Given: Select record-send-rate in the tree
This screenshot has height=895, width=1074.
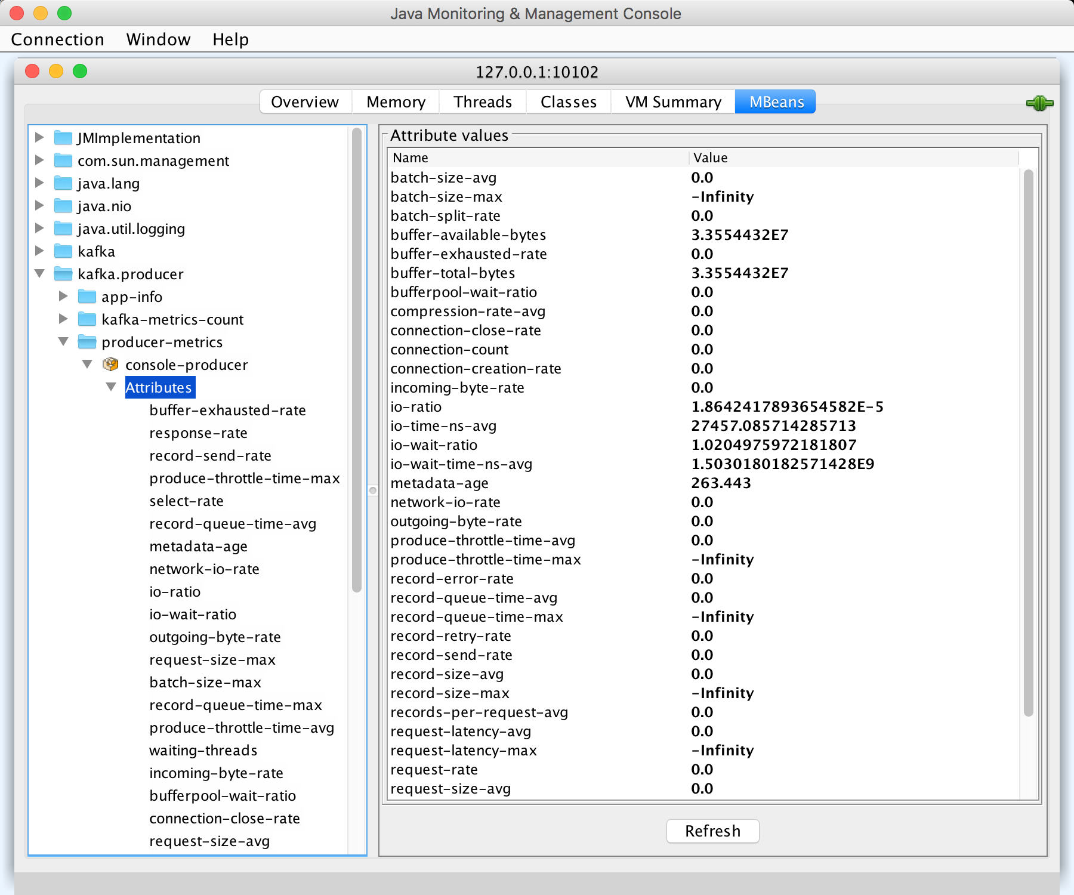Looking at the screenshot, I should tap(211, 455).
